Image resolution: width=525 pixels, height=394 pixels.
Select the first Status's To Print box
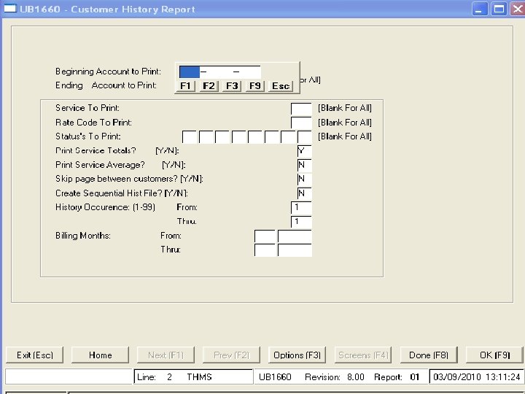pos(190,137)
